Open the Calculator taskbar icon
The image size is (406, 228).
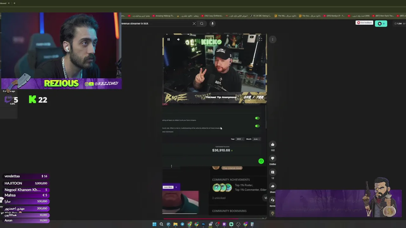252,224
